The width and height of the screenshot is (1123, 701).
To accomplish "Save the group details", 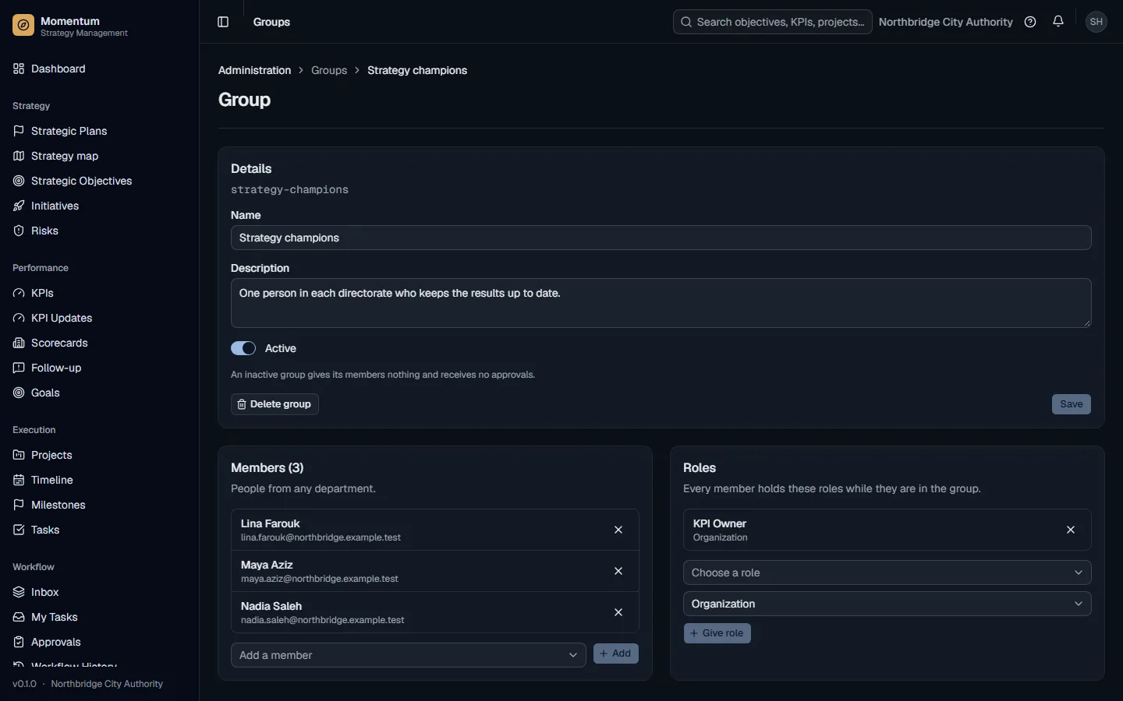I will click(1072, 404).
